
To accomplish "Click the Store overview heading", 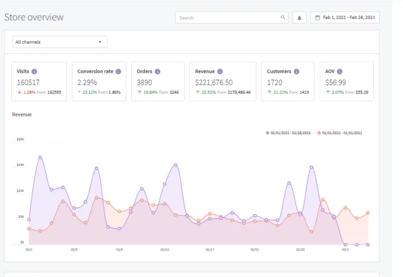I will 34,17.
